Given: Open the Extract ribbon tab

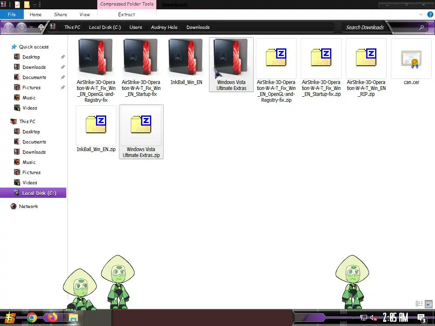Looking at the screenshot, I should pos(127,14).
